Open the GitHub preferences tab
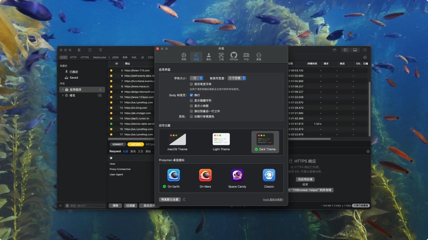The width and height of the screenshot is (428, 240). point(234,57)
